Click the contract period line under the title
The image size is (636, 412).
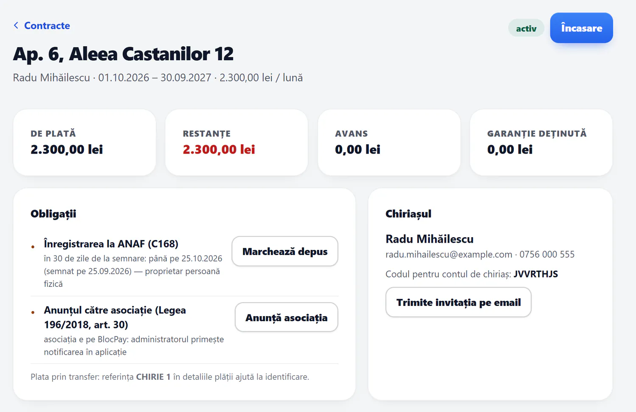(x=158, y=78)
